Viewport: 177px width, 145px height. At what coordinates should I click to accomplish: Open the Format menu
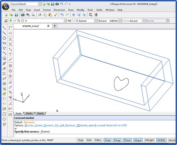point(47,10)
